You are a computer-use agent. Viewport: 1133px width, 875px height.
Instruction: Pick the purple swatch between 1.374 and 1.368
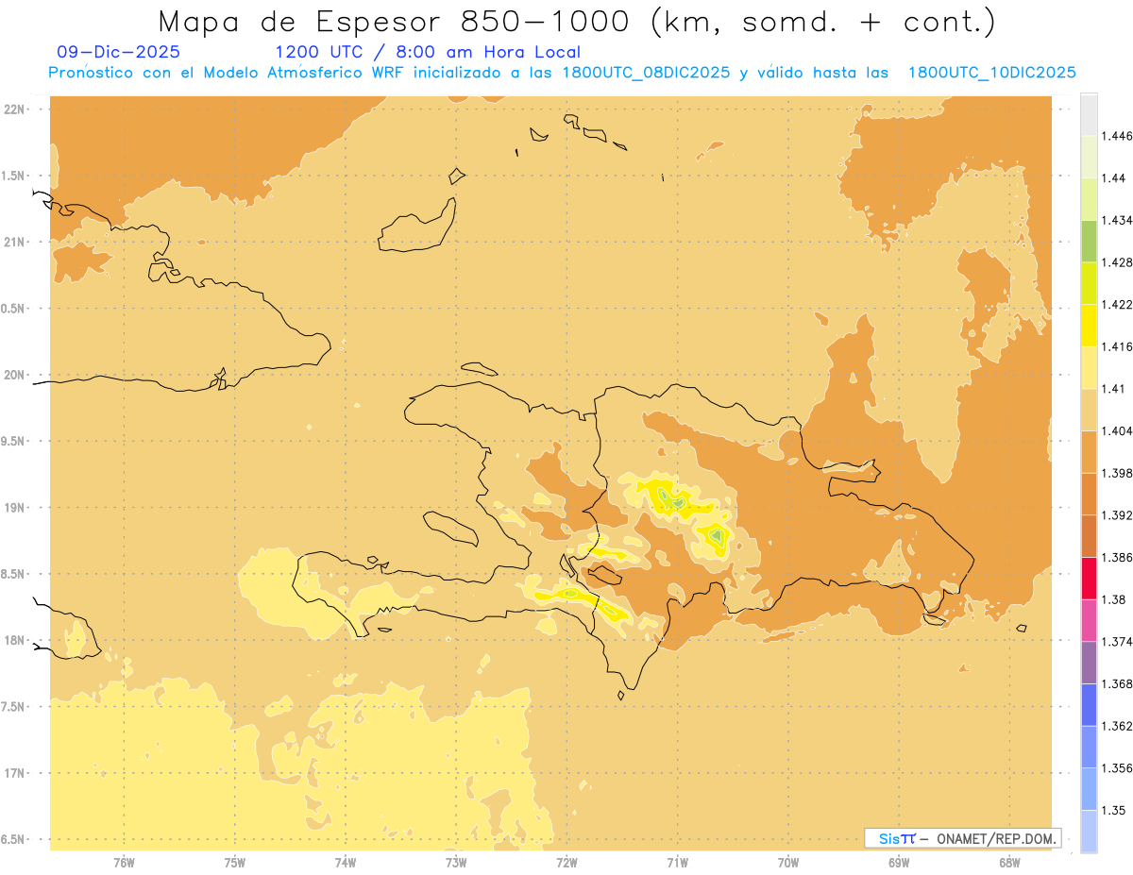[1089, 663]
